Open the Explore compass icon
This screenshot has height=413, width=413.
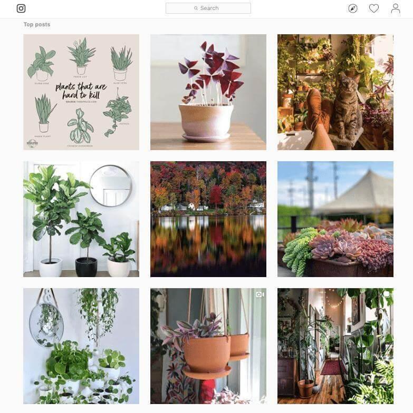tap(353, 8)
